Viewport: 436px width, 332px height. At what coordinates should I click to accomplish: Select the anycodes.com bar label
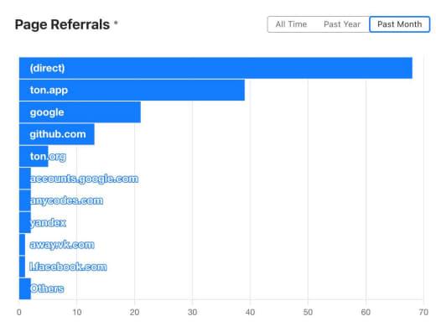(66, 200)
